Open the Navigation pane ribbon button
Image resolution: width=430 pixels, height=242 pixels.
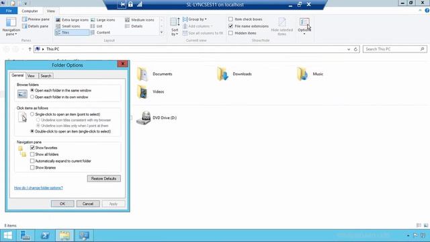click(x=11, y=26)
